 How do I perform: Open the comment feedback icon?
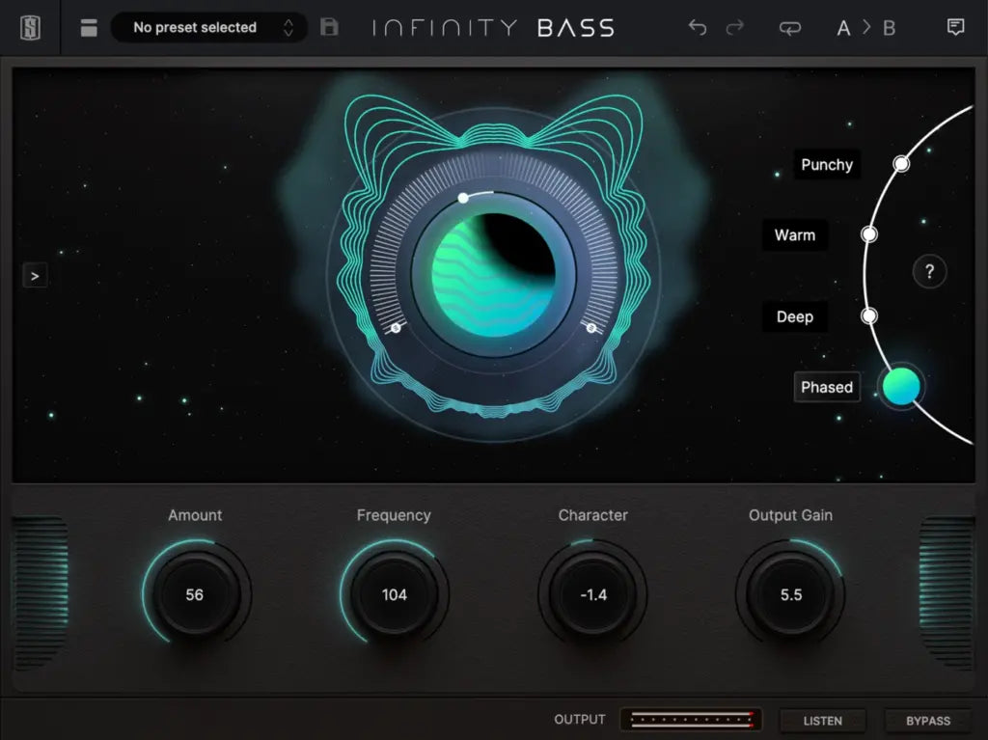955,27
